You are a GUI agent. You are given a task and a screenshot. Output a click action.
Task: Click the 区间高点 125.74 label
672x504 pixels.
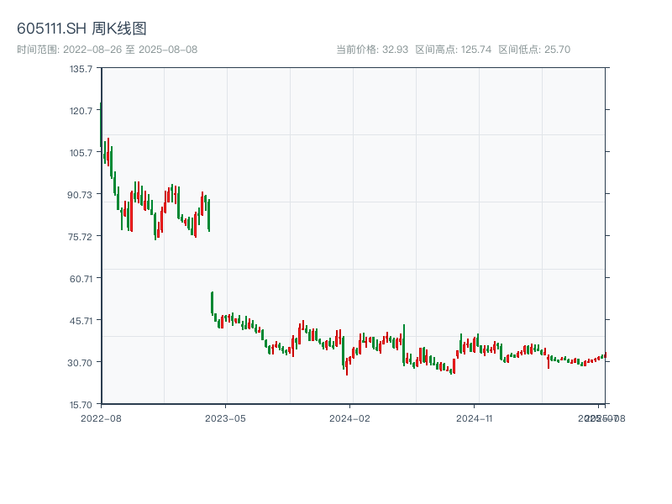tap(453, 50)
